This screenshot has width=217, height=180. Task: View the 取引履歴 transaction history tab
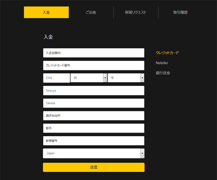[180, 12]
